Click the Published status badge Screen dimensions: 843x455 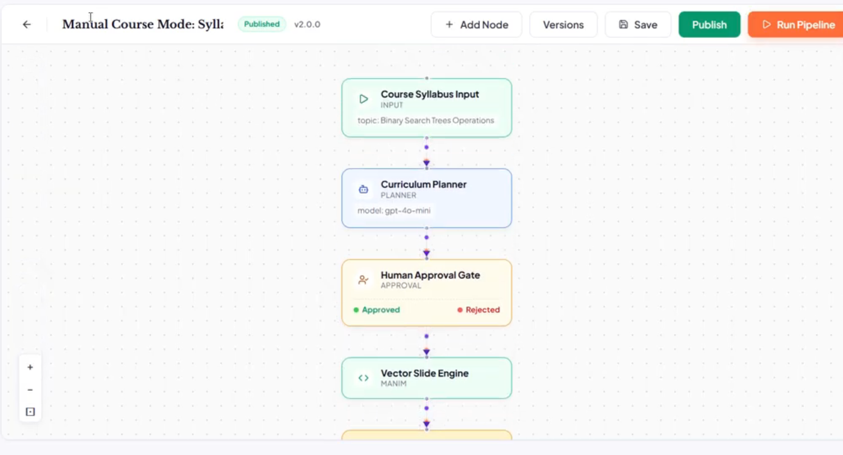tap(262, 24)
